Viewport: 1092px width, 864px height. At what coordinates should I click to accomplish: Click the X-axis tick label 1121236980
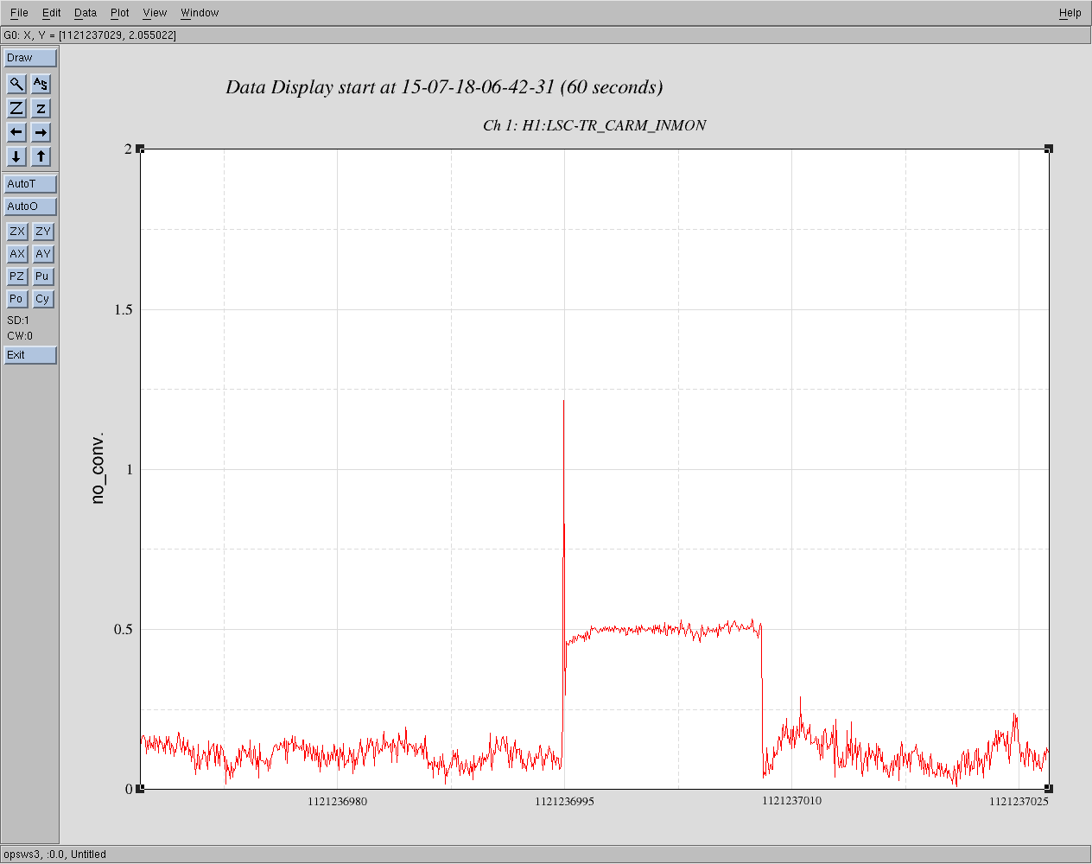337,802
